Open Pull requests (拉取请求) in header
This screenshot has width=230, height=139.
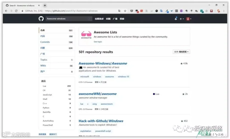(99, 19)
